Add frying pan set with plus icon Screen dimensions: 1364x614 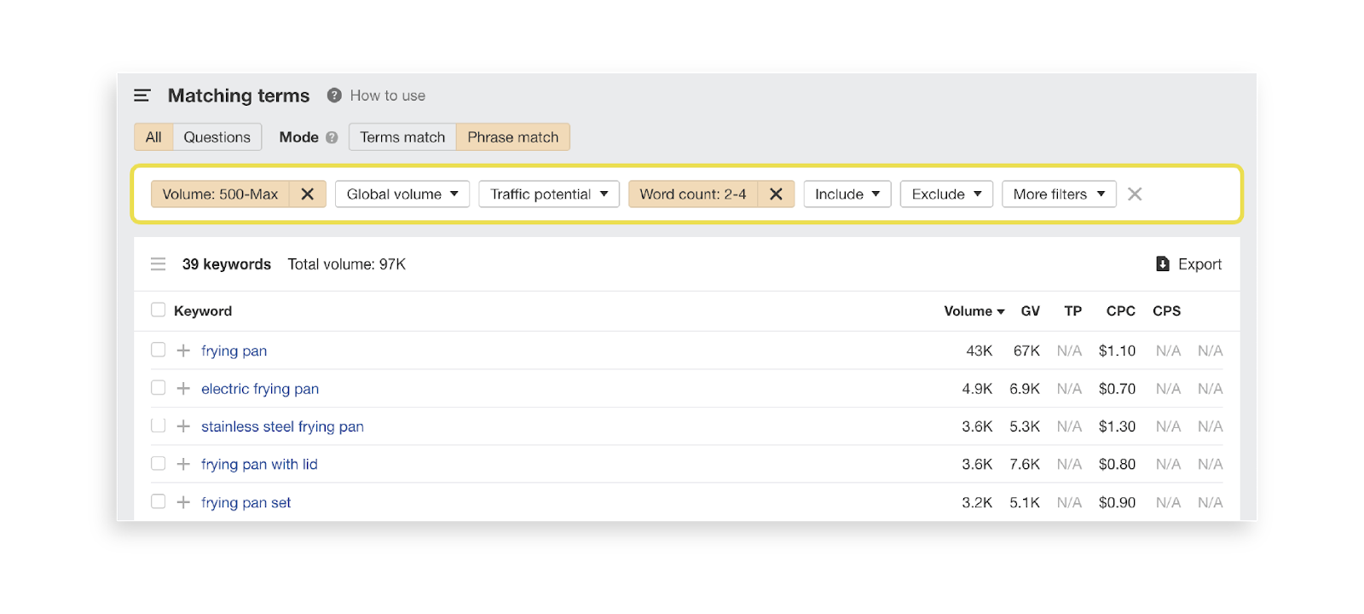click(x=183, y=502)
